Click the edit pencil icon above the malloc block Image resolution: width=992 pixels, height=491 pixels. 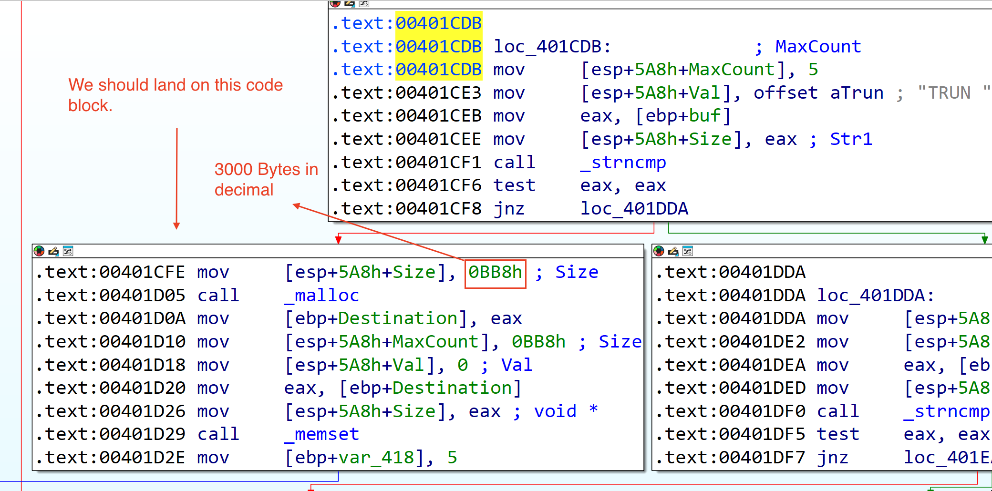point(53,251)
